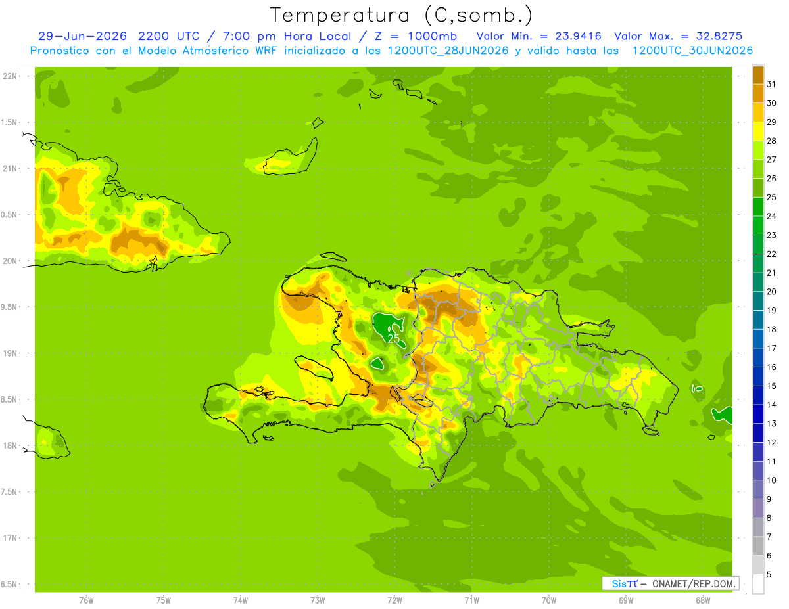Viewport: 789px width, 609px height.
Task: Click the '18N' latitude axis label
Action: [11, 445]
